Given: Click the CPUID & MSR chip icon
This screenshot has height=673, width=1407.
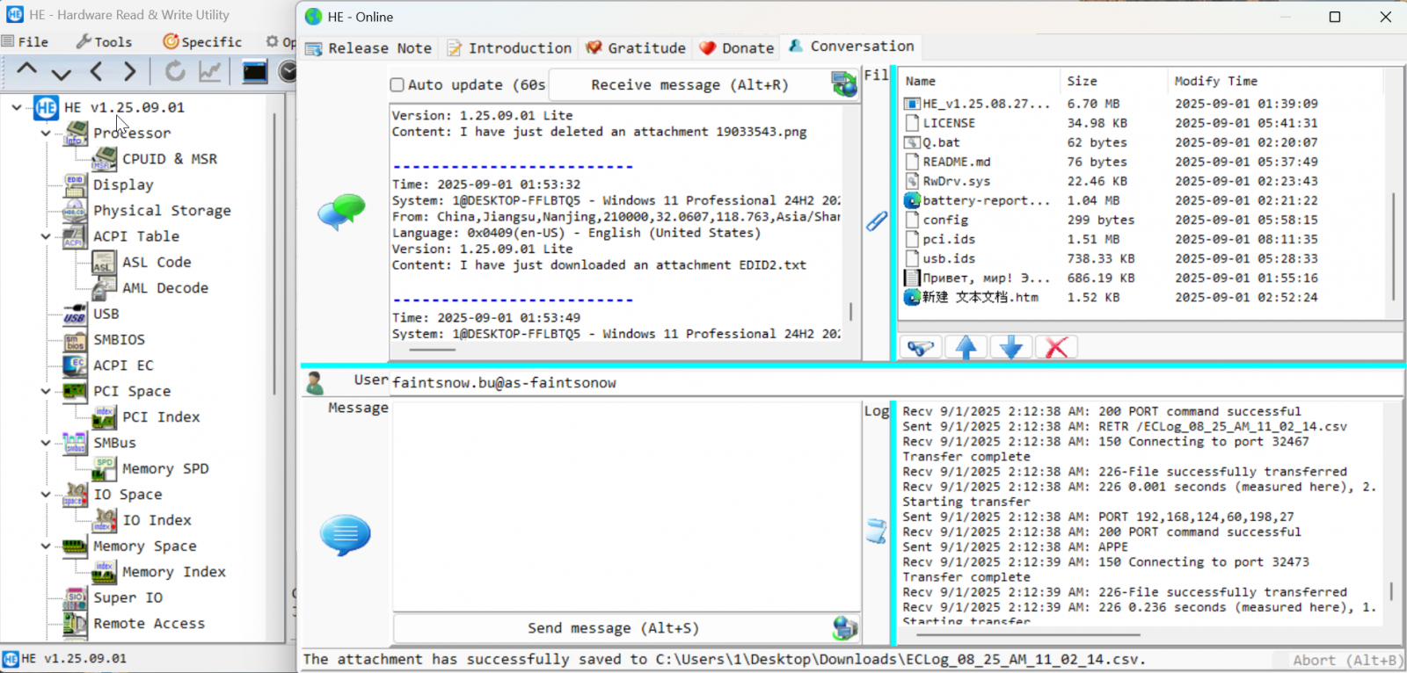Looking at the screenshot, I should pos(105,159).
